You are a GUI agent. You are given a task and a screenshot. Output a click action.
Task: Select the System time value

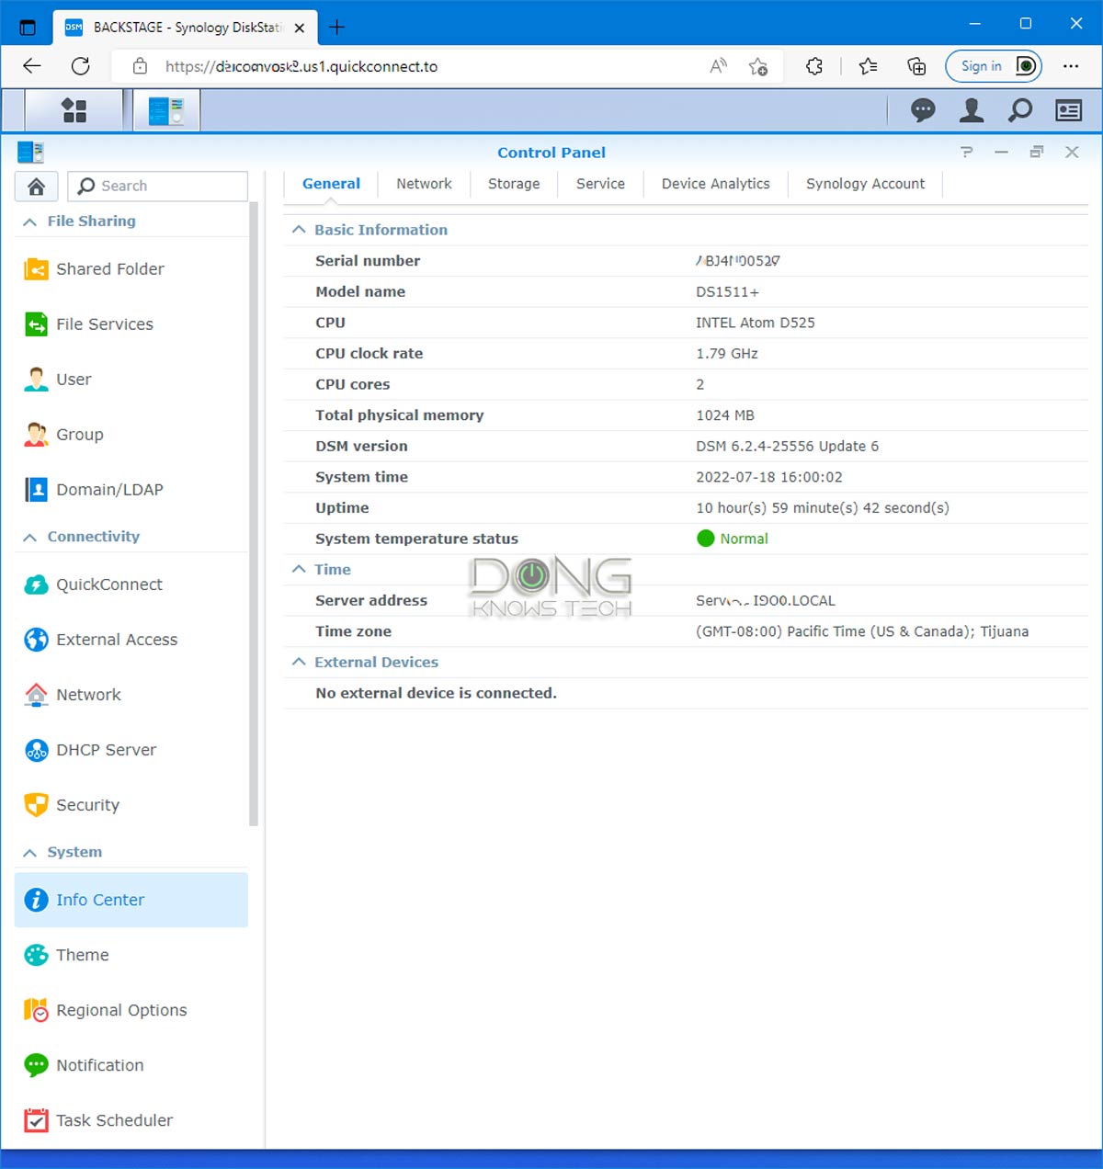pyautogui.click(x=769, y=477)
